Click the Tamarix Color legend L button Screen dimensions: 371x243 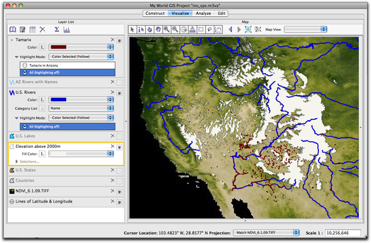(x=42, y=47)
